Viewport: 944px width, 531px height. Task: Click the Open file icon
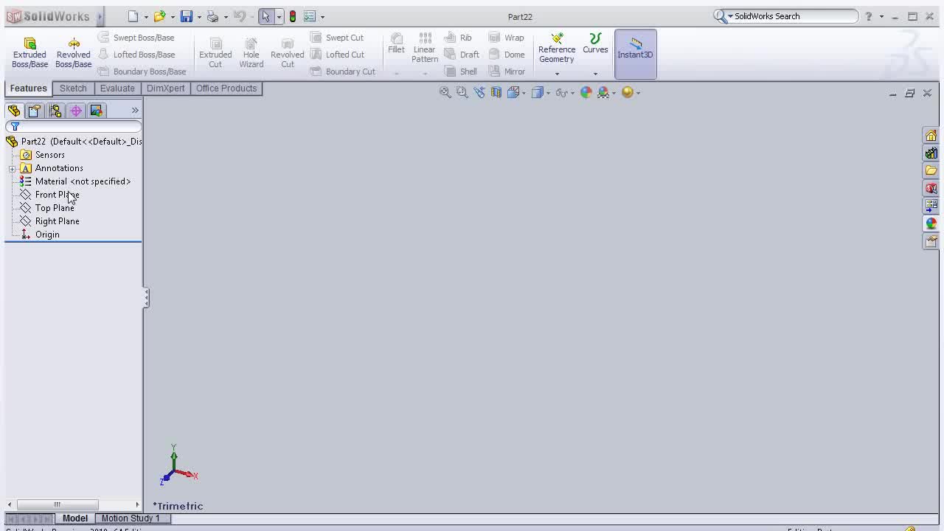click(159, 16)
